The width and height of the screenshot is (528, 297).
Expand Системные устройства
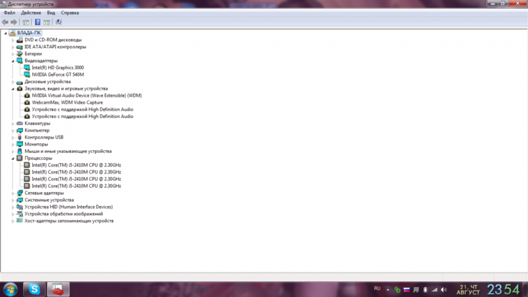pyautogui.click(x=13, y=200)
